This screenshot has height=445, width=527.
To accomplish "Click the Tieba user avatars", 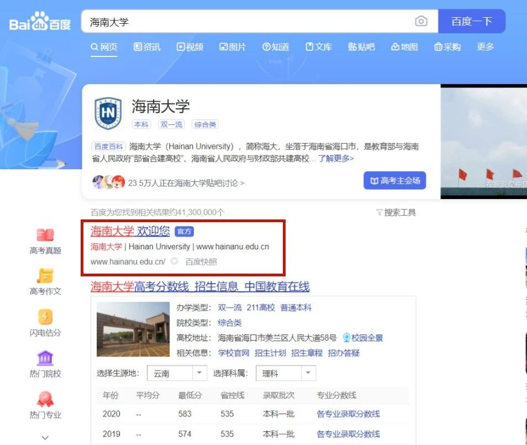I will (x=109, y=182).
